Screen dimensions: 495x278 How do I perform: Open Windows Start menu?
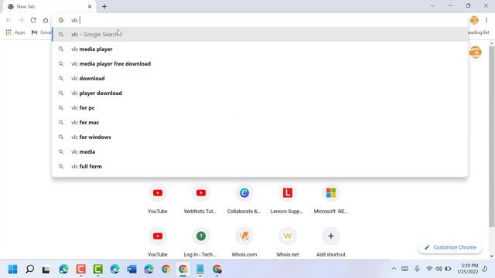point(12,270)
